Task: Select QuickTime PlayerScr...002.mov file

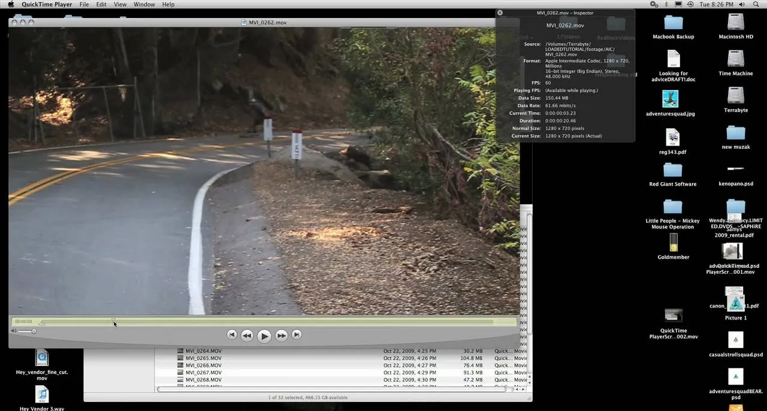Action: tap(674, 315)
